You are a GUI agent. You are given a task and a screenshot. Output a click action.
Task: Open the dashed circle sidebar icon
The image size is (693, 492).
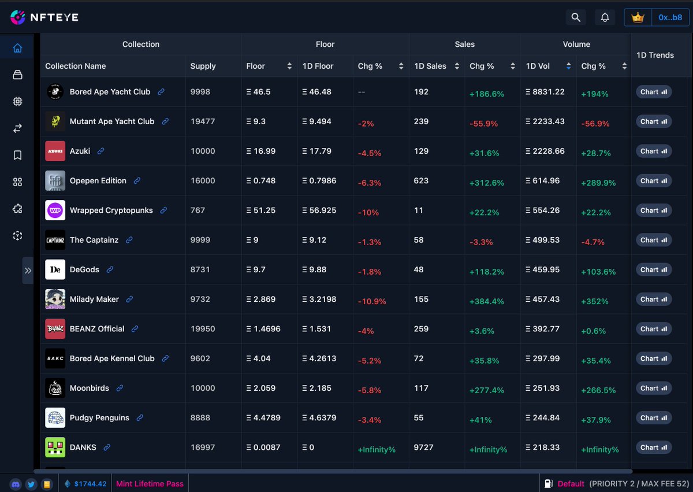pos(17,235)
